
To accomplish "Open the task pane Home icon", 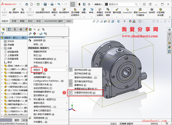I will 169,30.
